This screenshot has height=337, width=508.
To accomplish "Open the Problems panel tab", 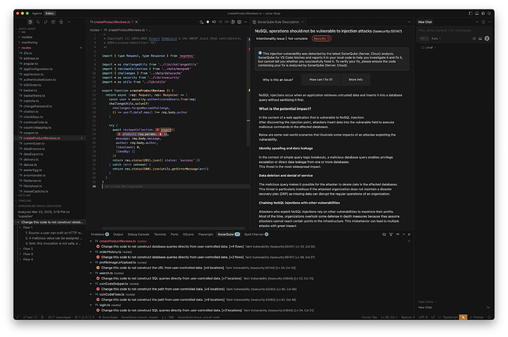I will 99,234.
